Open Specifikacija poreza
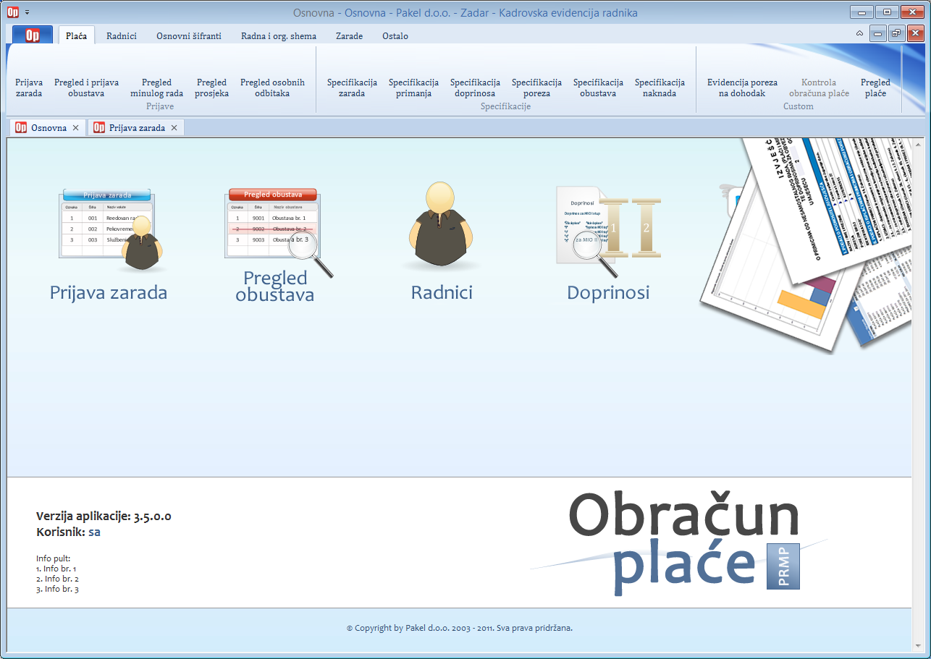 coord(537,88)
